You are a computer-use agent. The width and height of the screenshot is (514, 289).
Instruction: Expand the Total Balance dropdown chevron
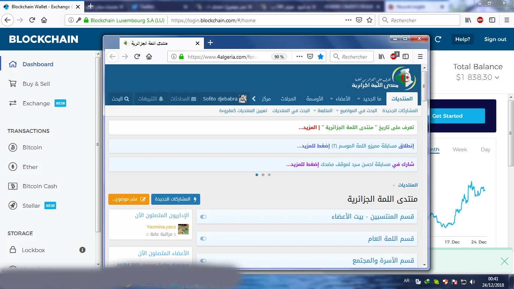(497, 78)
